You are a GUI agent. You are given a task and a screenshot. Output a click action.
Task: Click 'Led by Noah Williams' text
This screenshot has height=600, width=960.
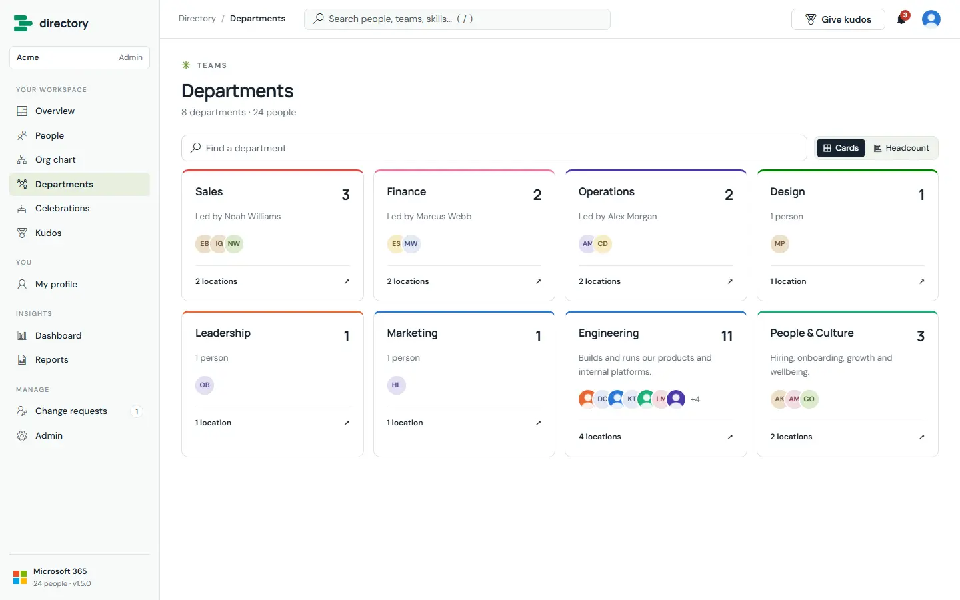coord(238,217)
